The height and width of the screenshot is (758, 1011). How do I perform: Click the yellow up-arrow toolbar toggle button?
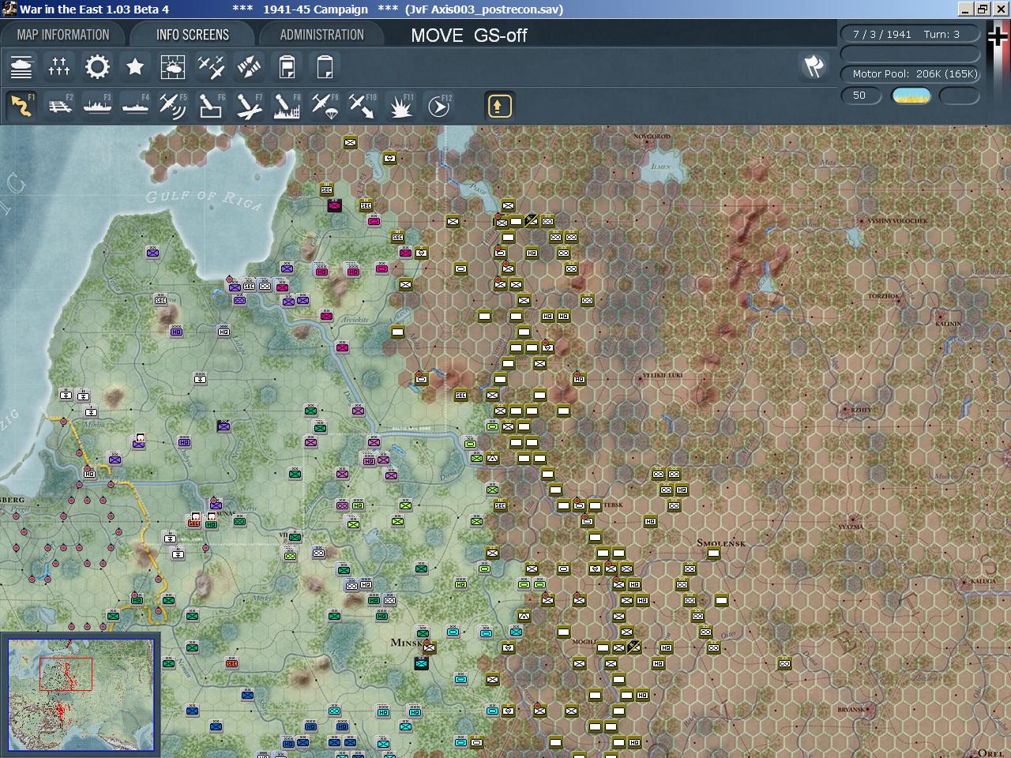499,106
